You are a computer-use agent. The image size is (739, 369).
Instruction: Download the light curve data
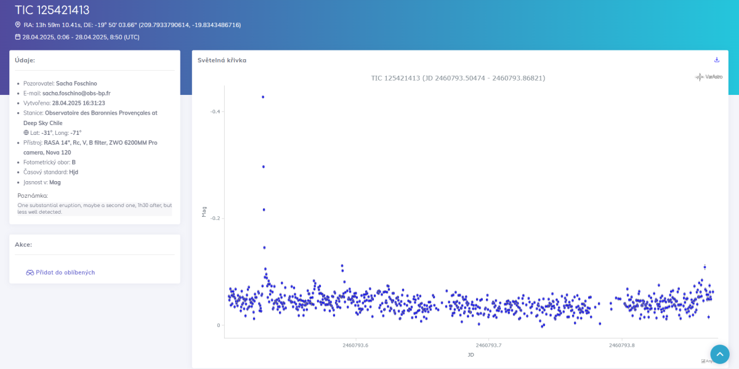tap(716, 60)
